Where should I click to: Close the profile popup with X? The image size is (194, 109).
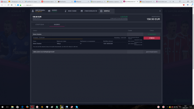coord(160,11)
